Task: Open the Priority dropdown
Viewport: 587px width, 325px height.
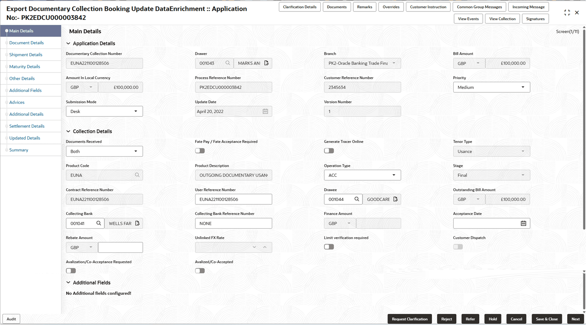Action: pos(492,87)
